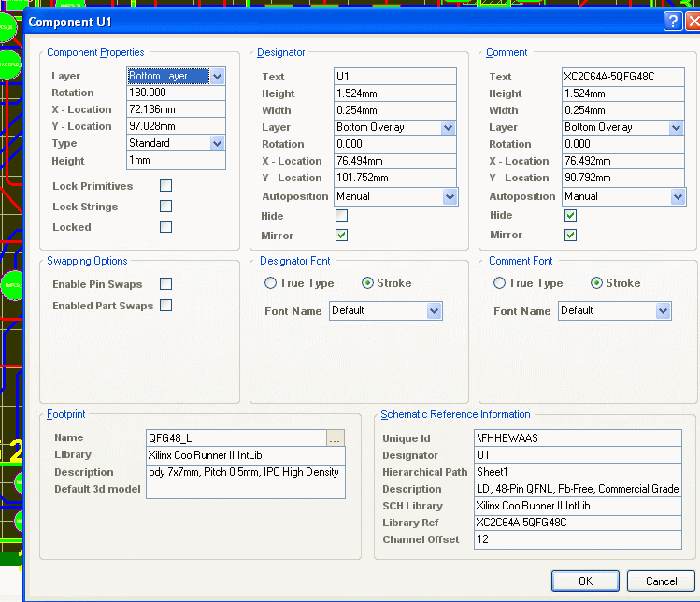The height and width of the screenshot is (602, 700).
Task: Open Comment Layer dropdown
Action: 677,128
